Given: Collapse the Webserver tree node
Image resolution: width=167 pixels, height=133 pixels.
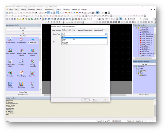Looking at the screenshot, I should tap(135, 67).
